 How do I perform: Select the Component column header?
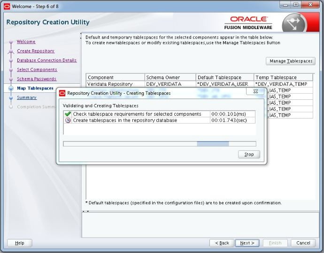(x=116, y=77)
